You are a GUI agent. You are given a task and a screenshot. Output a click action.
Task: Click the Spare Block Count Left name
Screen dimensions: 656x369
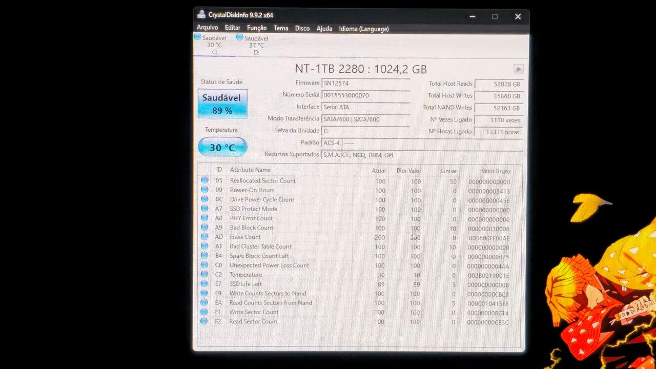259,256
